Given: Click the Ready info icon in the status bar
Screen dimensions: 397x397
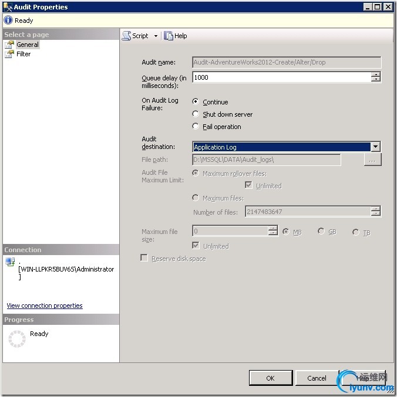Looking at the screenshot, I should 8,20.
